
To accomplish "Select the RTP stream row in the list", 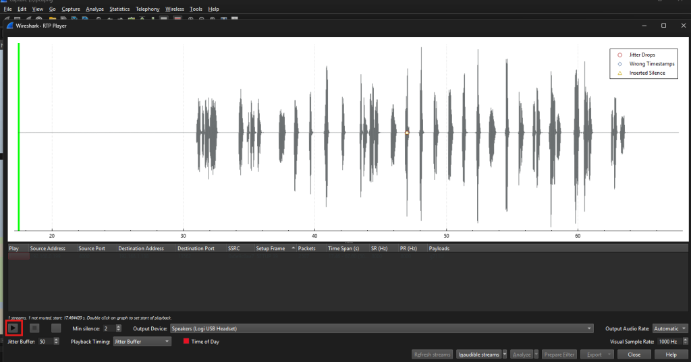I will (349, 256).
